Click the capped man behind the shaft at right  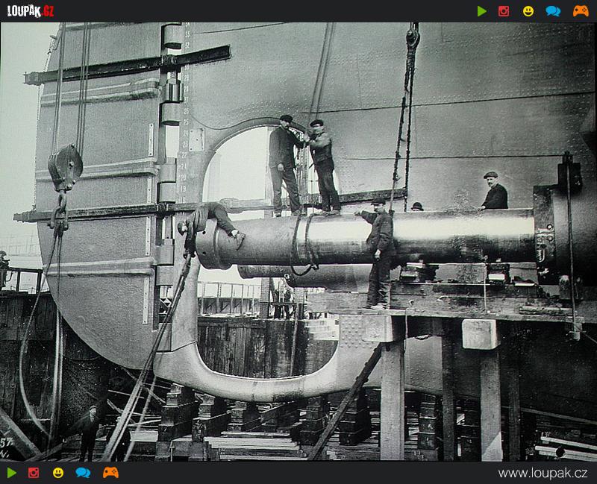click(x=493, y=192)
